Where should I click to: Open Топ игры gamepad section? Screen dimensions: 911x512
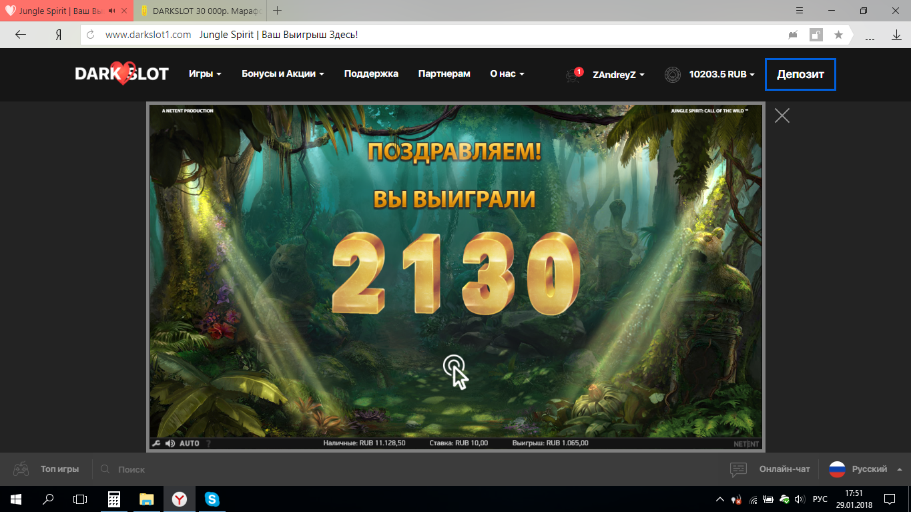(46, 469)
